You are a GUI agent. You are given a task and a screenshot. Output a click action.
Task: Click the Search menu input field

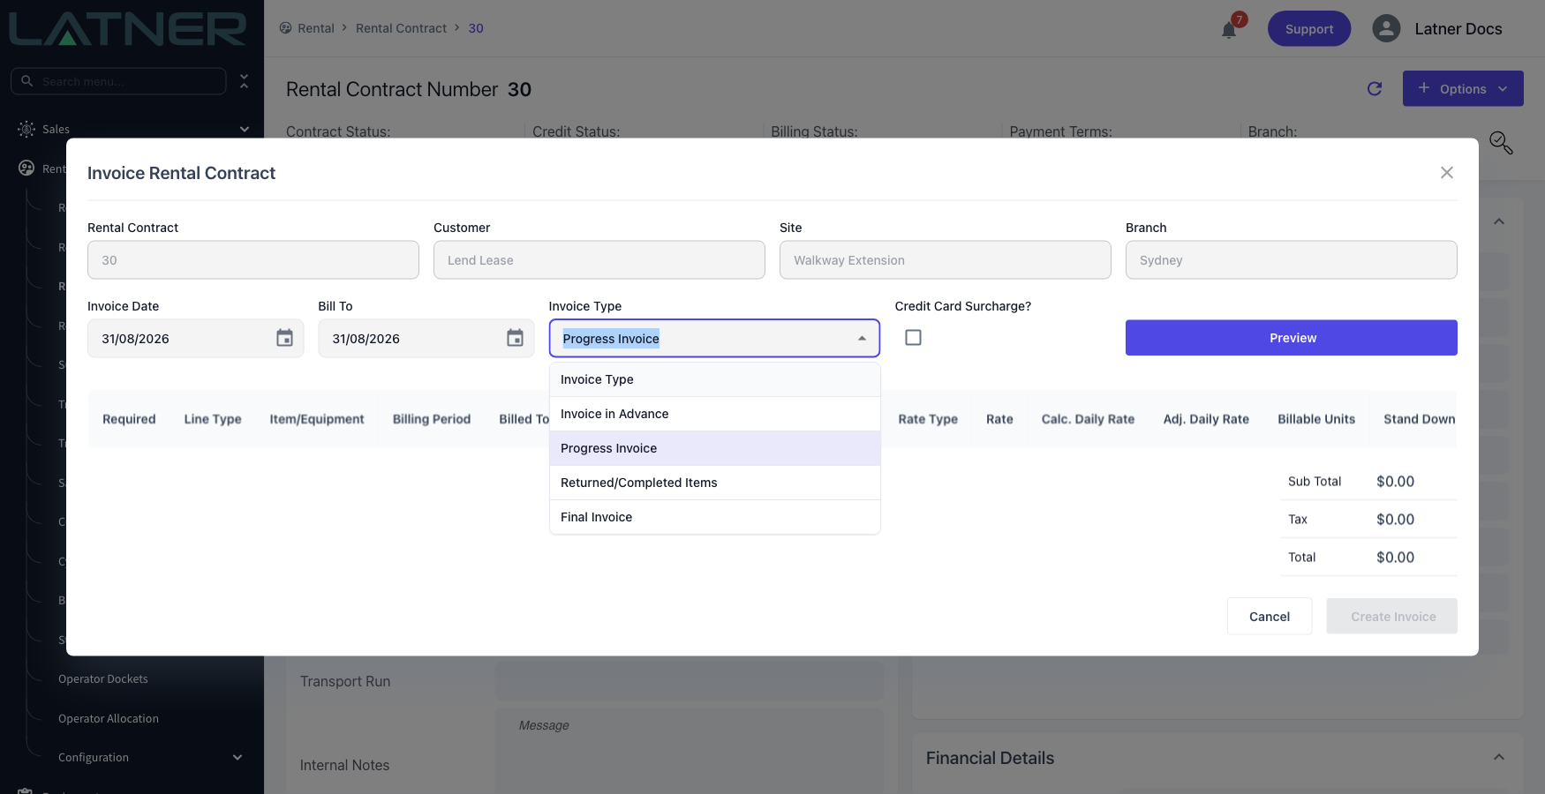point(118,81)
